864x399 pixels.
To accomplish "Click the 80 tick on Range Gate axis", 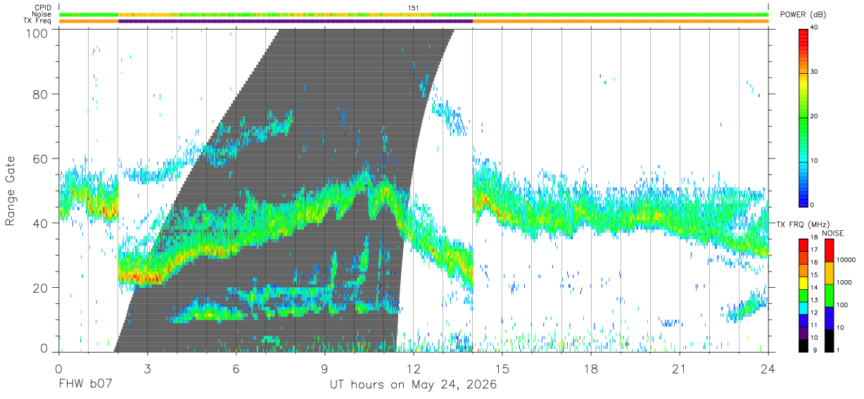I will click(41, 94).
